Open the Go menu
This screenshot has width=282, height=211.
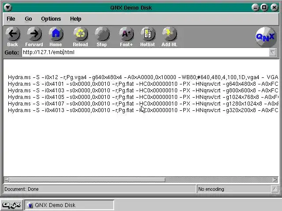pyautogui.click(x=28, y=19)
